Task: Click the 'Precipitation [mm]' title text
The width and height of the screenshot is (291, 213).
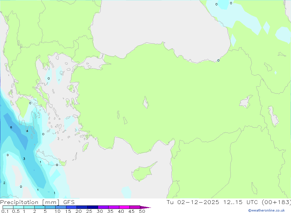Action: (x=30, y=202)
